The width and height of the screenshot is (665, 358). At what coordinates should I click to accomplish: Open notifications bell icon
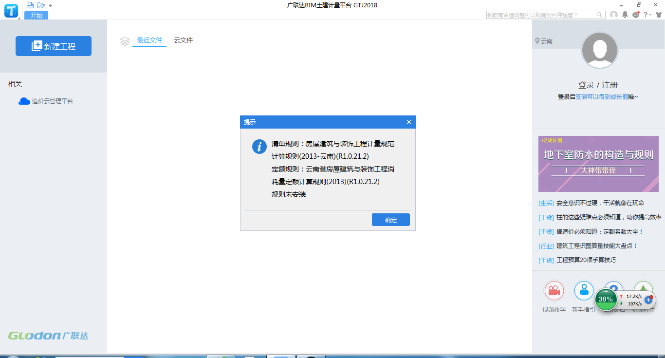pyautogui.click(x=625, y=15)
